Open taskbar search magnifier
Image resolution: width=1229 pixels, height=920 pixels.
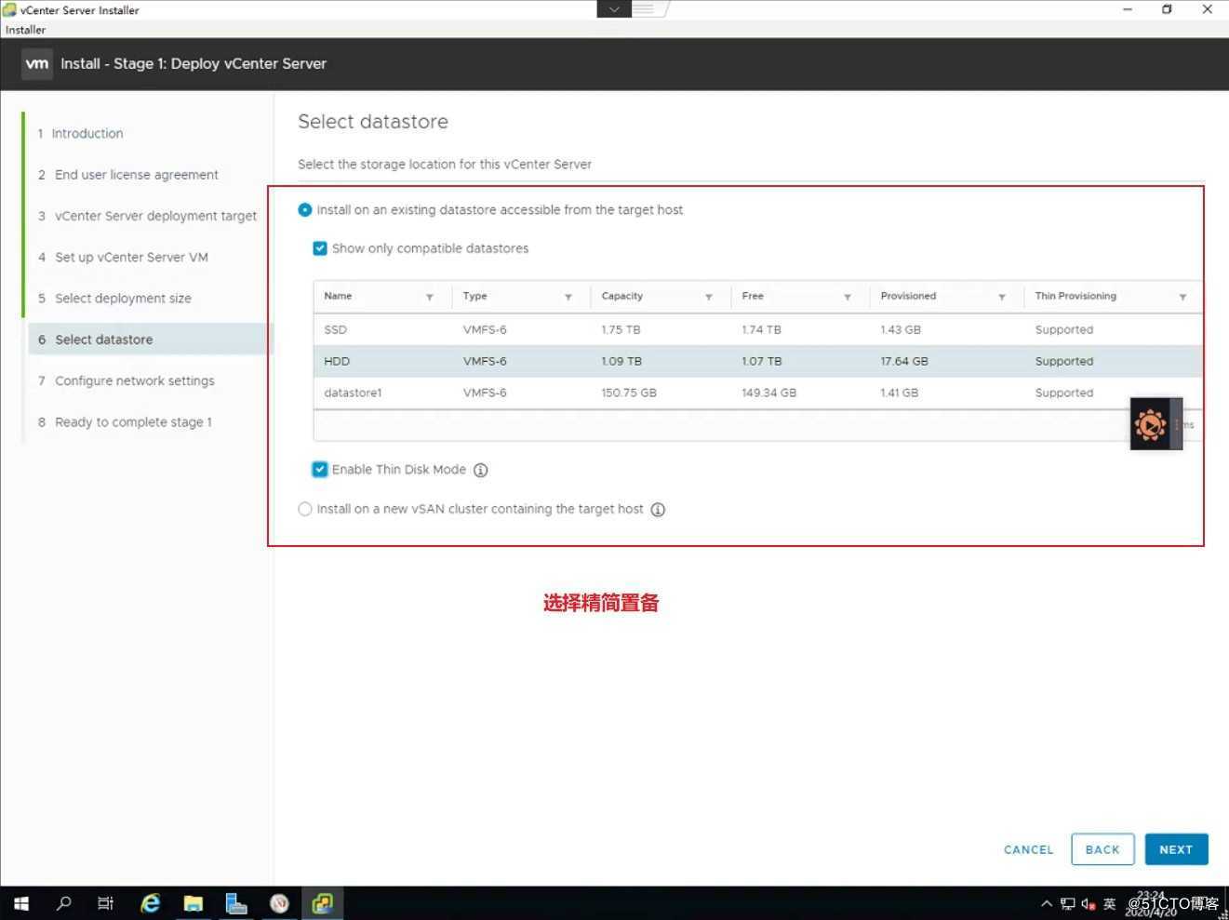tap(64, 903)
